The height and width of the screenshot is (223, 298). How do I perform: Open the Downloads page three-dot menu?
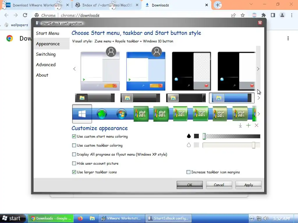point(288,39)
